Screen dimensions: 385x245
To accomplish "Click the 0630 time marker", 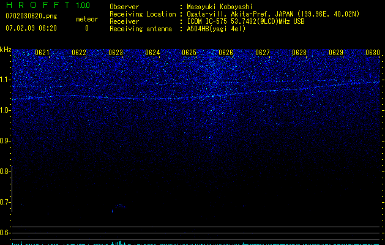I will 373,53.
